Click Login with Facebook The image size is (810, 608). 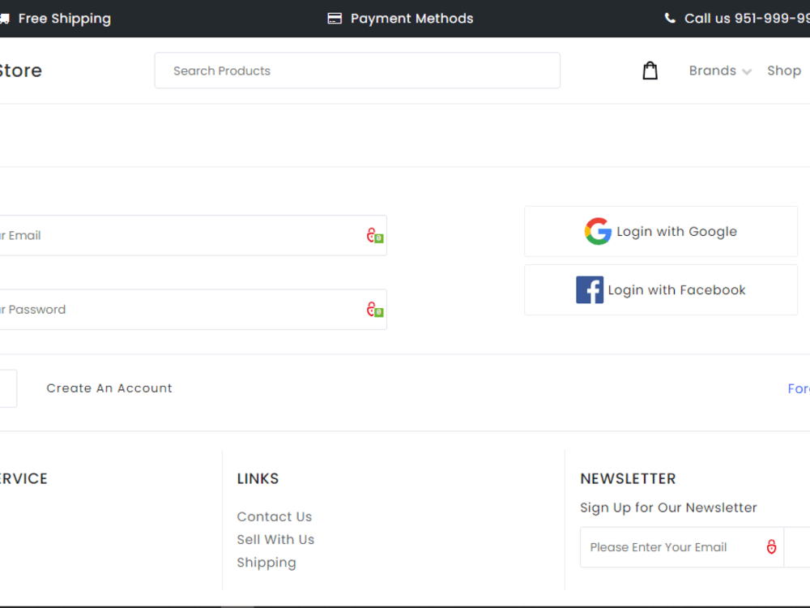(x=660, y=289)
